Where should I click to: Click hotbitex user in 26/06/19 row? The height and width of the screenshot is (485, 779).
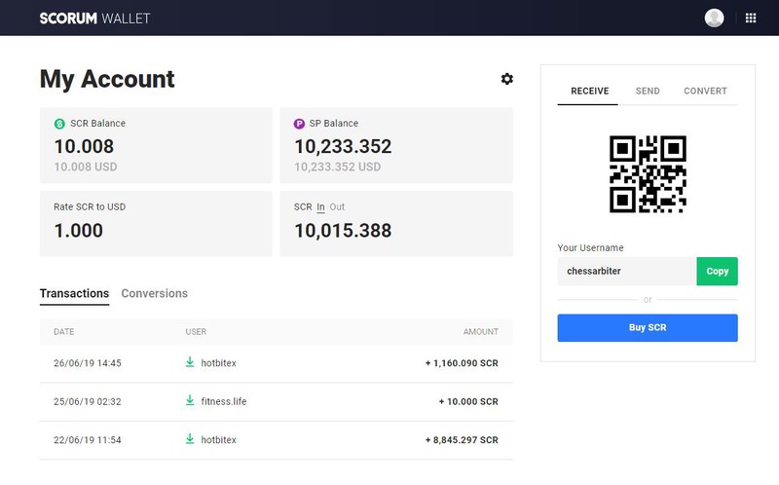tap(218, 363)
